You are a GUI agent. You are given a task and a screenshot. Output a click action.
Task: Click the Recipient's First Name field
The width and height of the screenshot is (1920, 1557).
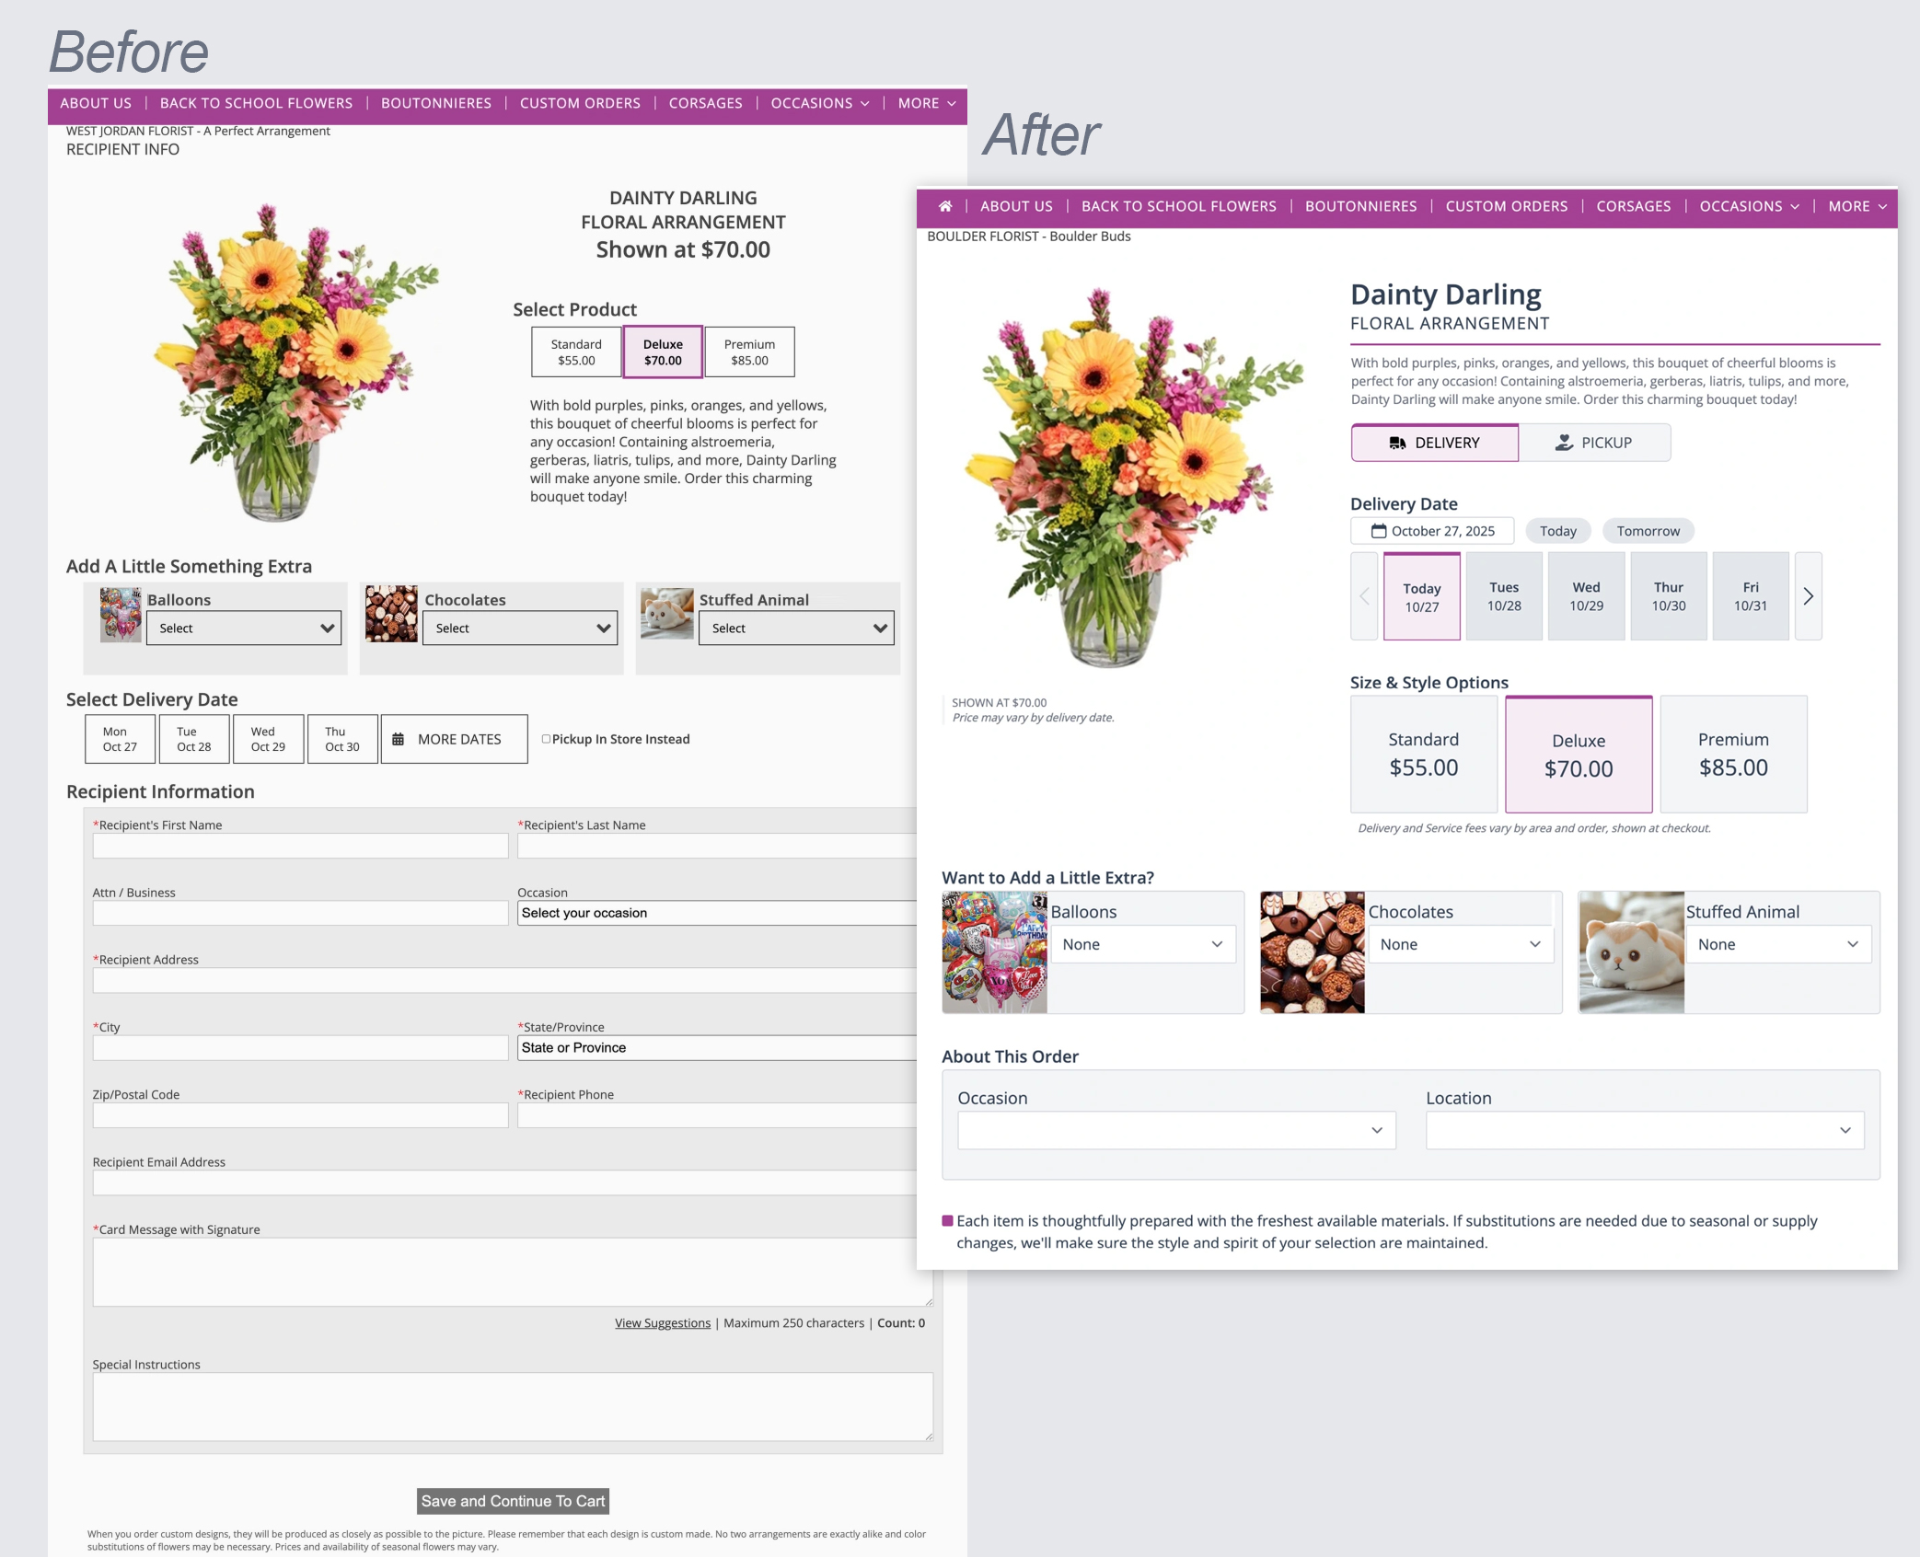300,846
